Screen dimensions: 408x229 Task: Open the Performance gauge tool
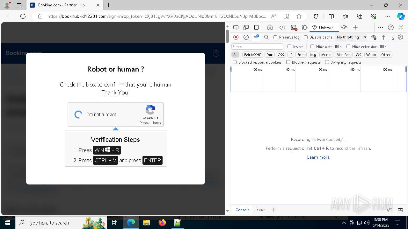tap(344, 27)
